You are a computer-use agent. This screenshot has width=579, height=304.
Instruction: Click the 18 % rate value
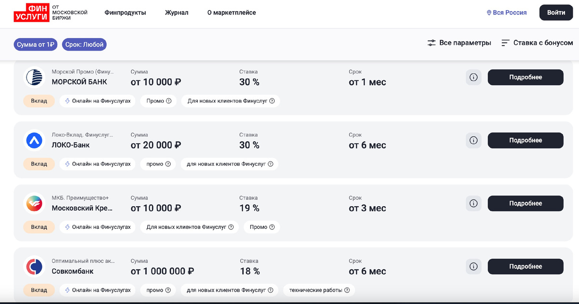pyautogui.click(x=250, y=271)
